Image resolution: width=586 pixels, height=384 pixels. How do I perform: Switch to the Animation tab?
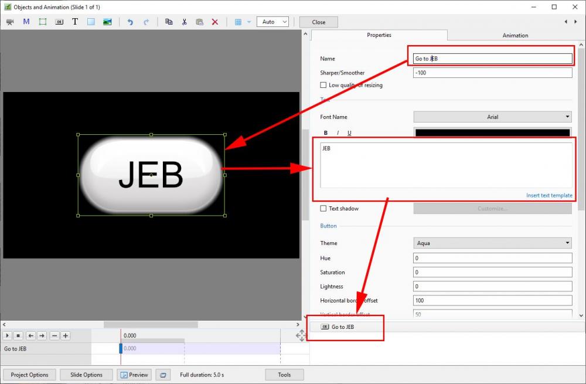(x=515, y=35)
